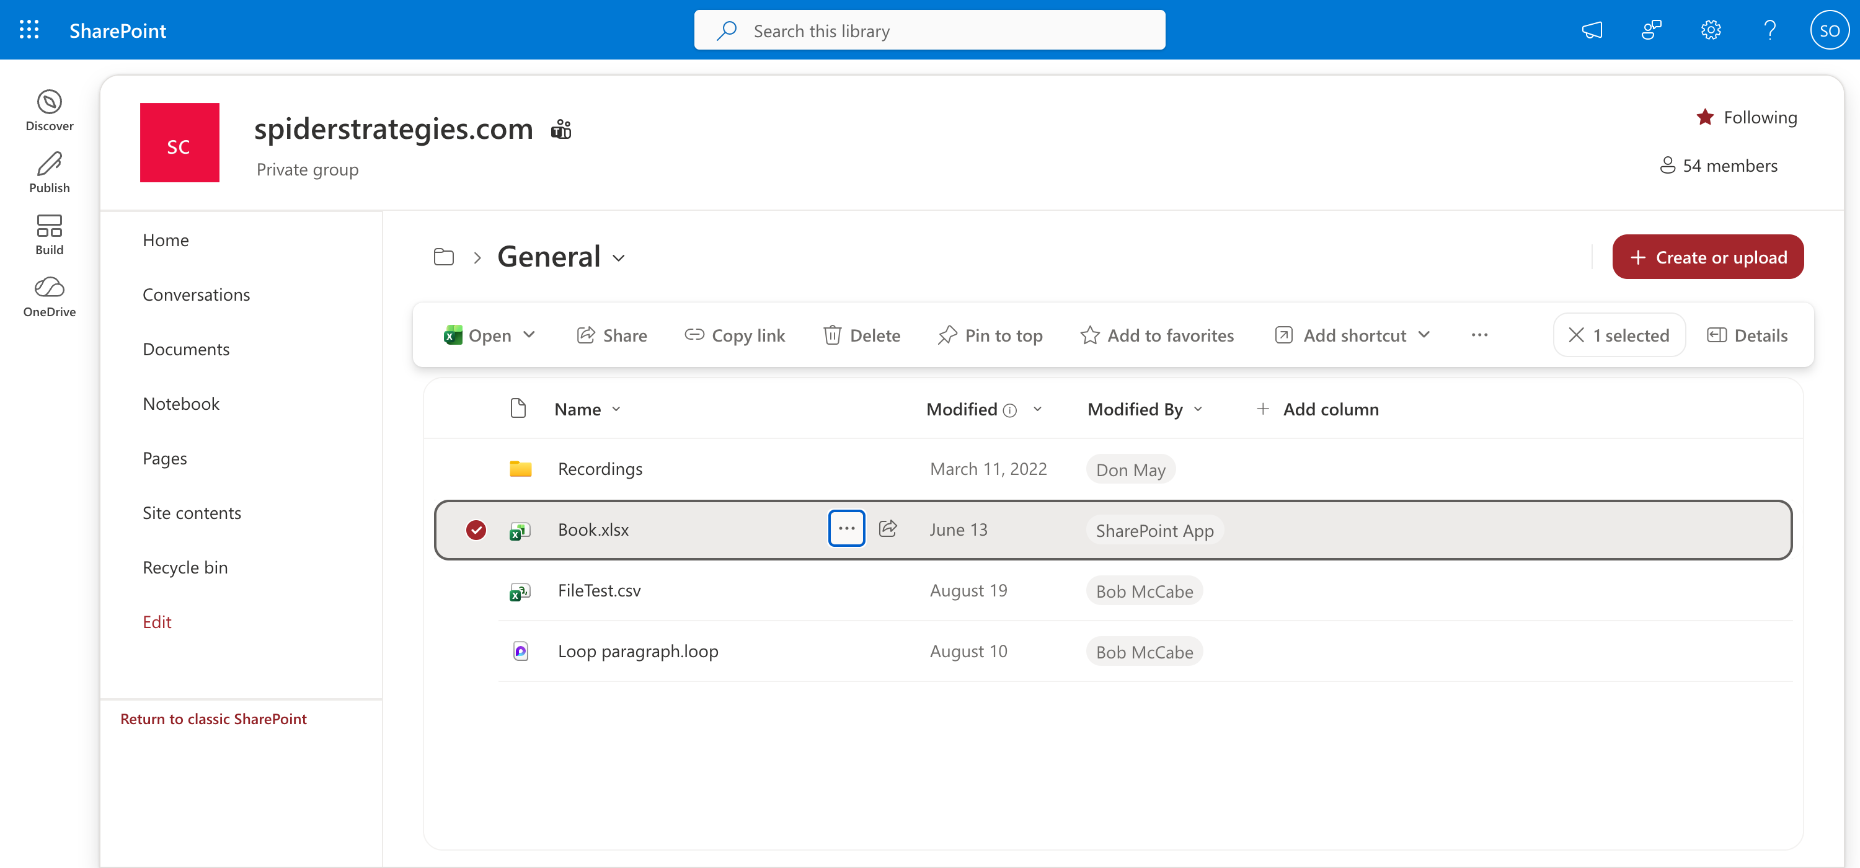Click the folder breadcrumb icon
The image size is (1860, 868).
coord(443,256)
